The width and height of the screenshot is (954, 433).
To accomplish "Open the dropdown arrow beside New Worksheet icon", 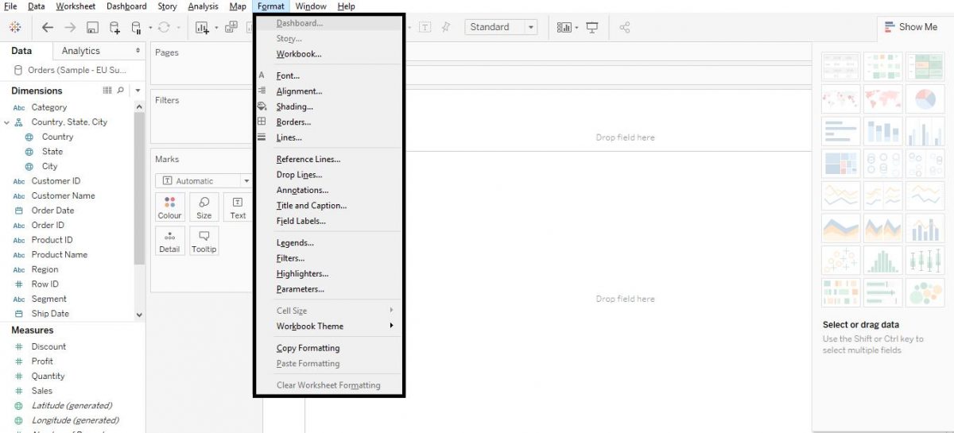I will click(215, 28).
